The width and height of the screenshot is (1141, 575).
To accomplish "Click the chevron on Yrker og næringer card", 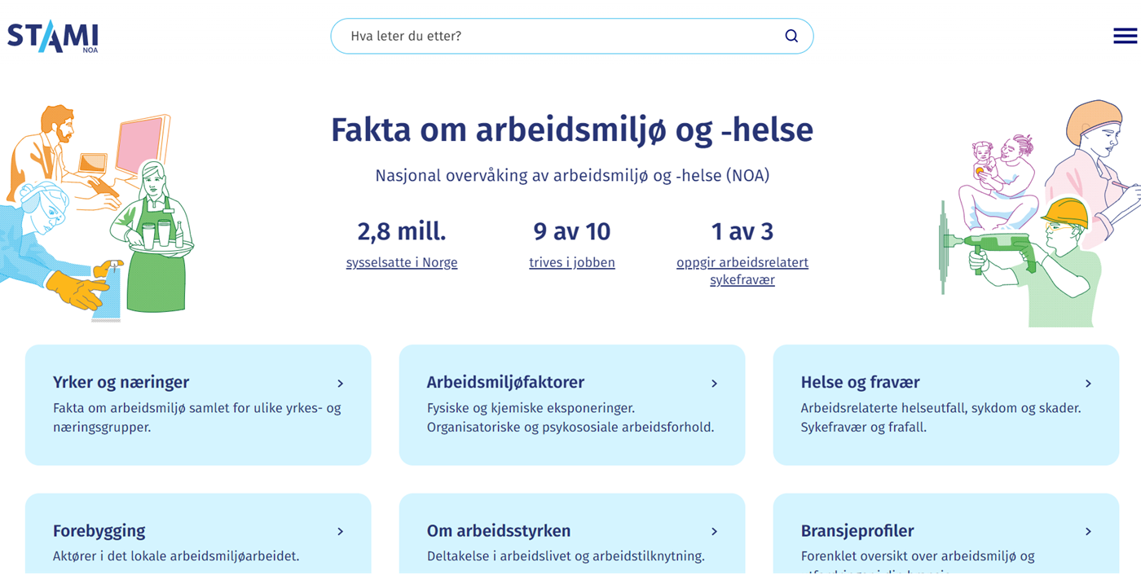I will tap(341, 384).
